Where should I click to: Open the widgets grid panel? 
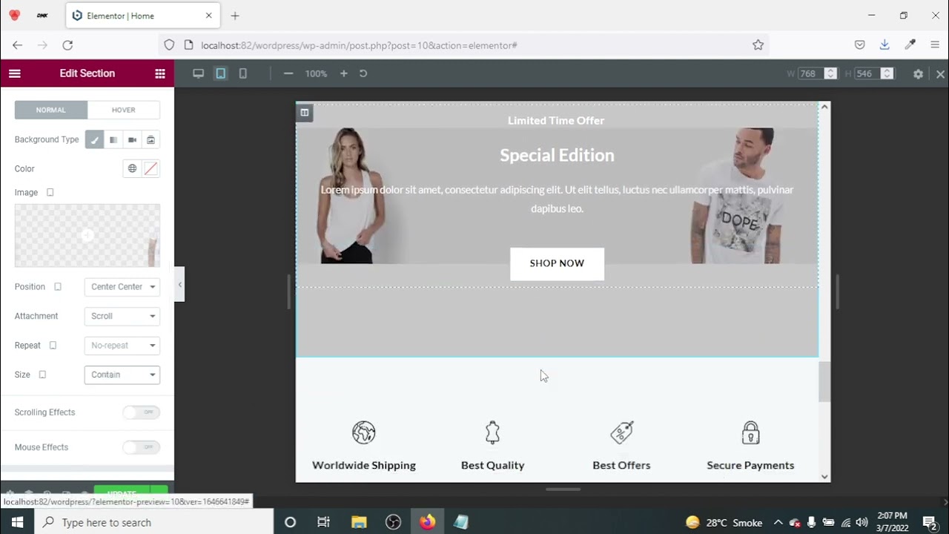(159, 73)
